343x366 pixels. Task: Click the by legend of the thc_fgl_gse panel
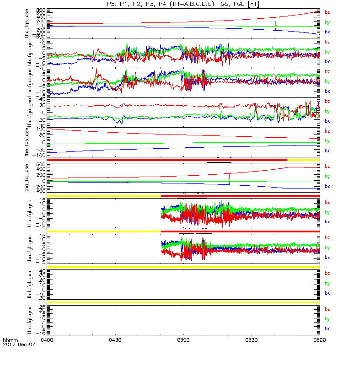[327, 248]
